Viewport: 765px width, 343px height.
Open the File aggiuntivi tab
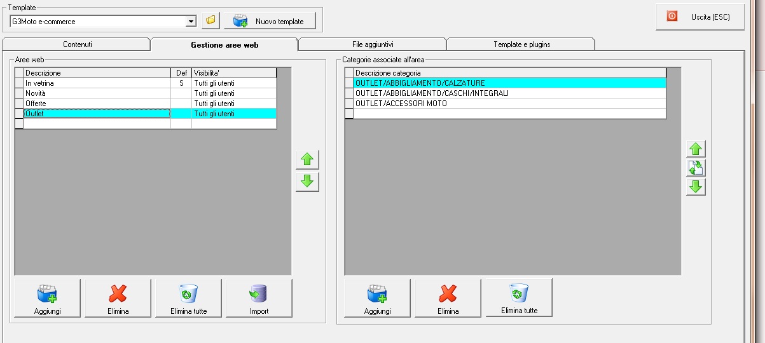373,44
